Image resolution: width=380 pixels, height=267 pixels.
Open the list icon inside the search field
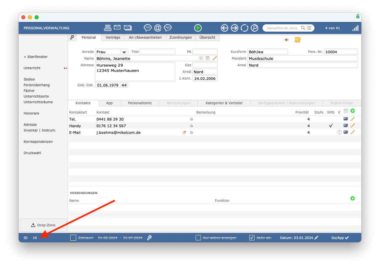coord(309,28)
